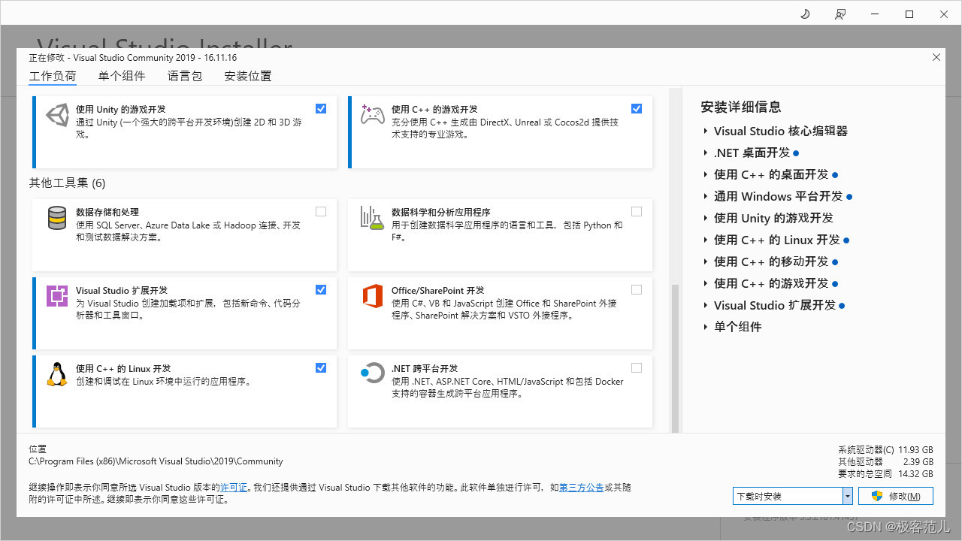
Task: Click the .NET 跨平台开发 workload title
Action: tap(425, 369)
